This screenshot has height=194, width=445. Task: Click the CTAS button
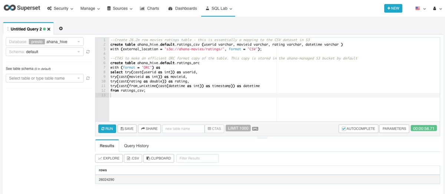(214, 129)
